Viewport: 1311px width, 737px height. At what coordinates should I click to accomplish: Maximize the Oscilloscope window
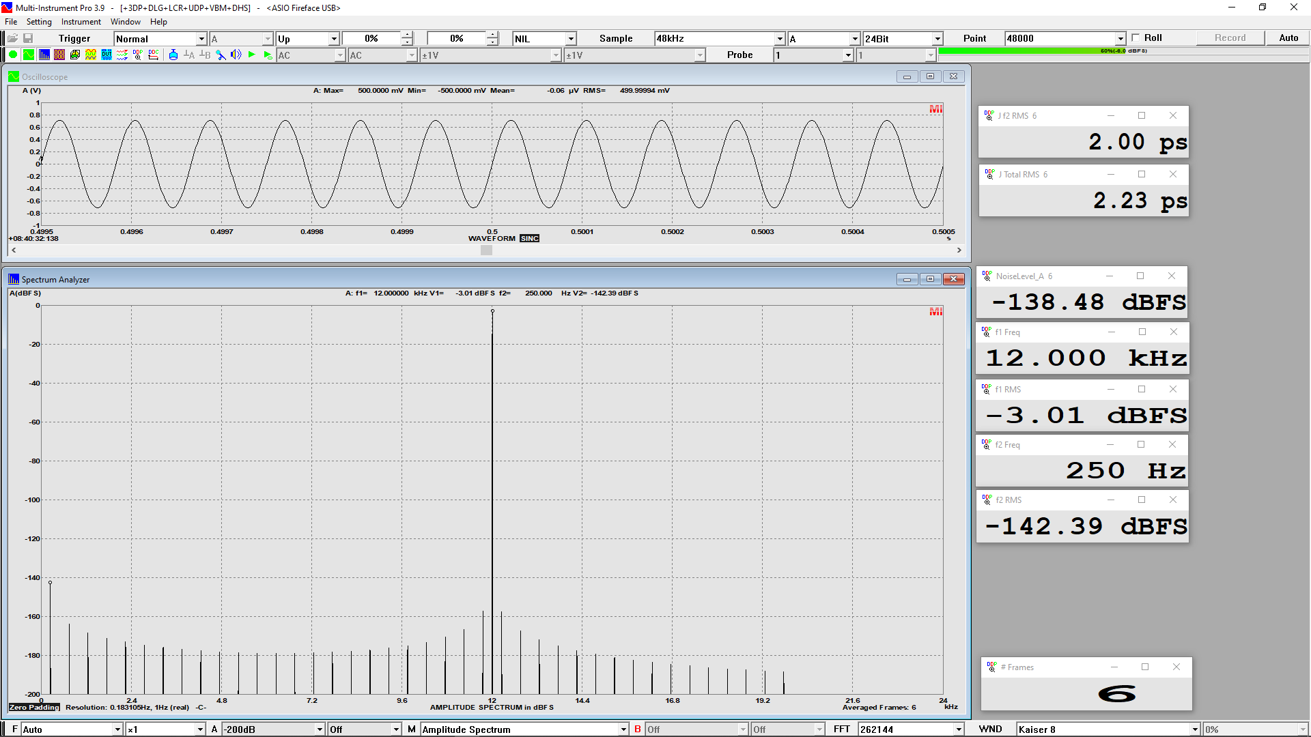coord(930,76)
